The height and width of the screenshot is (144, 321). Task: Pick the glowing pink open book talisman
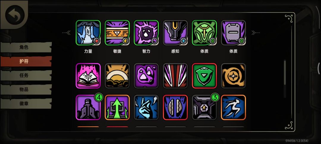pyautogui.click(x=88, y=76)
